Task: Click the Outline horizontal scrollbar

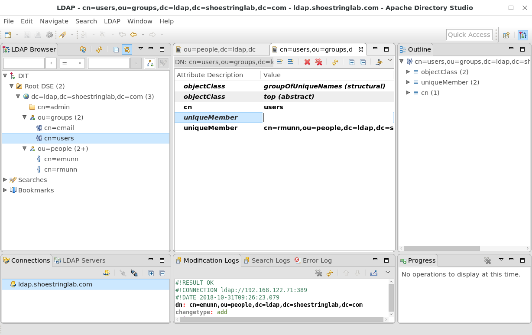Action: click(x=441, y=248)
